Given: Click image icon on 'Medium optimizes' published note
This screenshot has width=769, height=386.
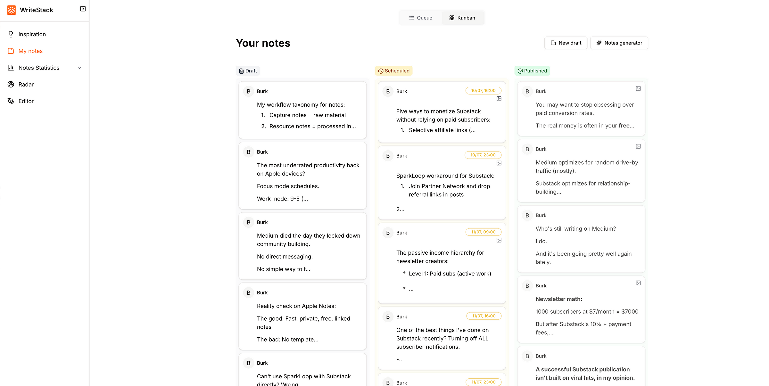Looking at the screenshot, I should coord(638,146).
